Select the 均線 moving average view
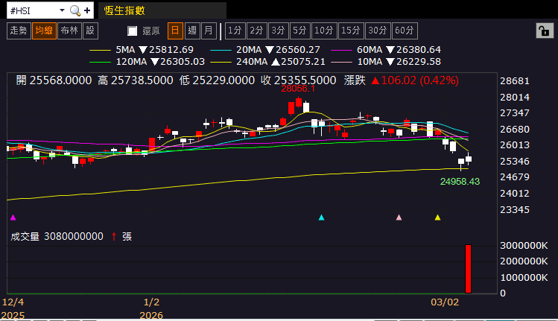 44,31
